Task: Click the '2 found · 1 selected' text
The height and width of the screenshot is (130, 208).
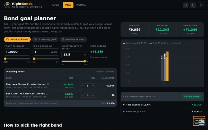Action: tap(105, 72)
